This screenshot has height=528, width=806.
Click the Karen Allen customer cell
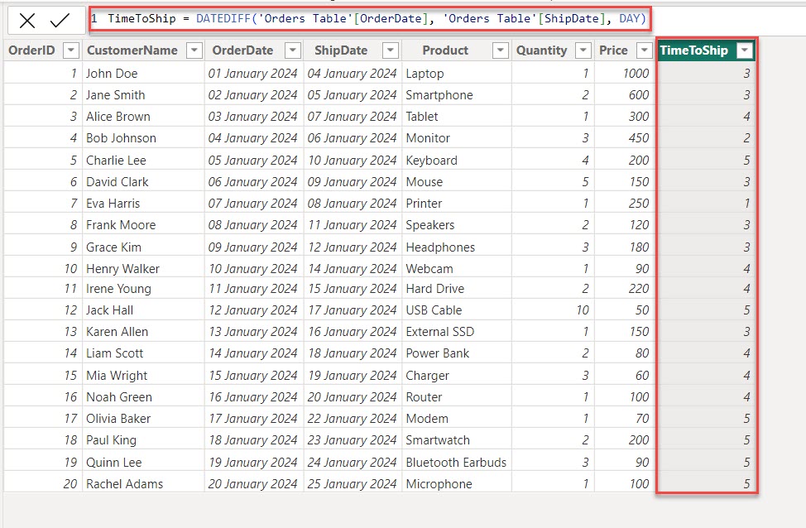point(143,332)
